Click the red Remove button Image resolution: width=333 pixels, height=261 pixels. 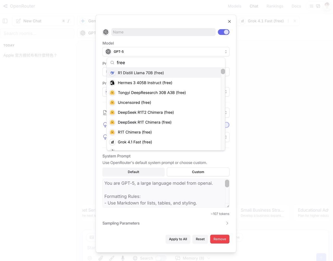click(220, 239)
